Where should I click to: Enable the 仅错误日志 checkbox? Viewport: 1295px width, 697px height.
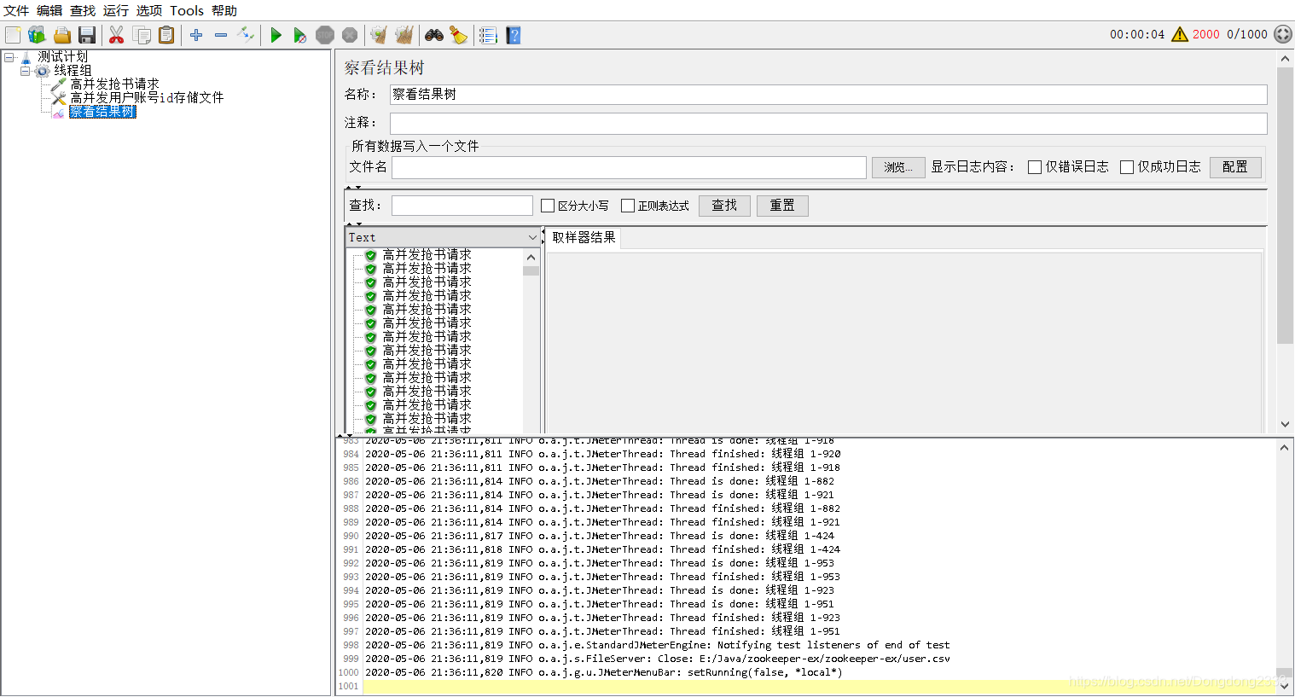[1035, 167]
